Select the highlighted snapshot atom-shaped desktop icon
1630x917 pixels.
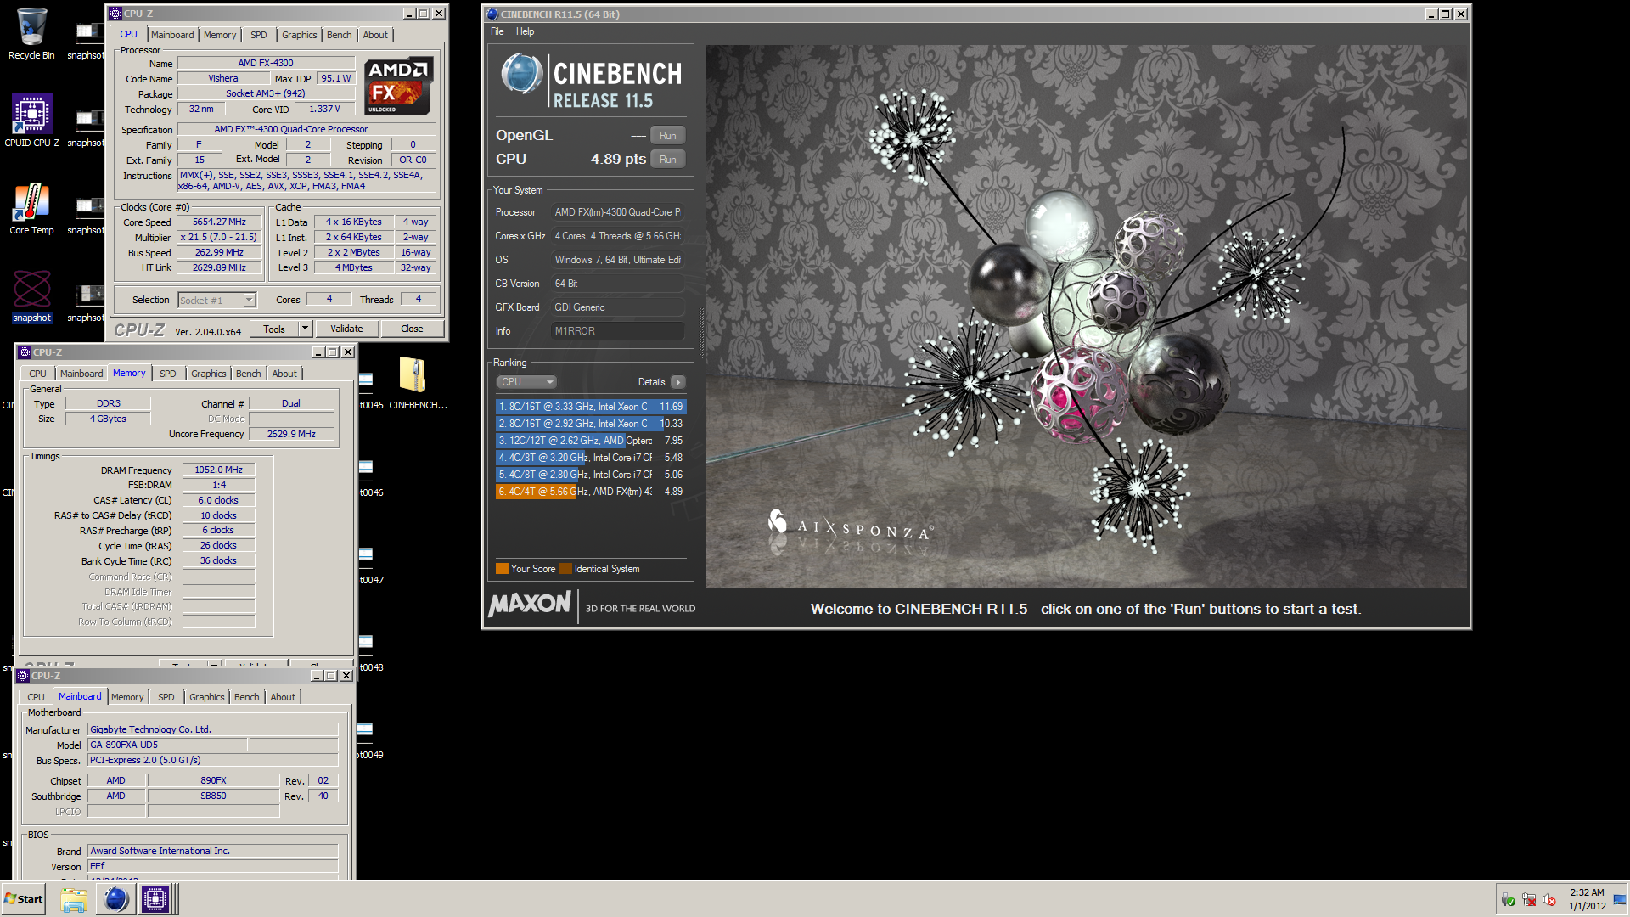(x=31, y=295)
